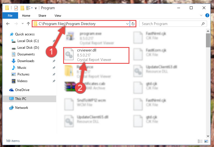The height and width of the screenshot is (147, 214).
Task: Click the New folder toolbar icon
Action: pos(22,8)
